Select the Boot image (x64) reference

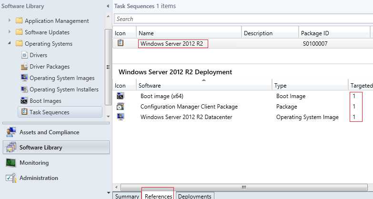162,96
